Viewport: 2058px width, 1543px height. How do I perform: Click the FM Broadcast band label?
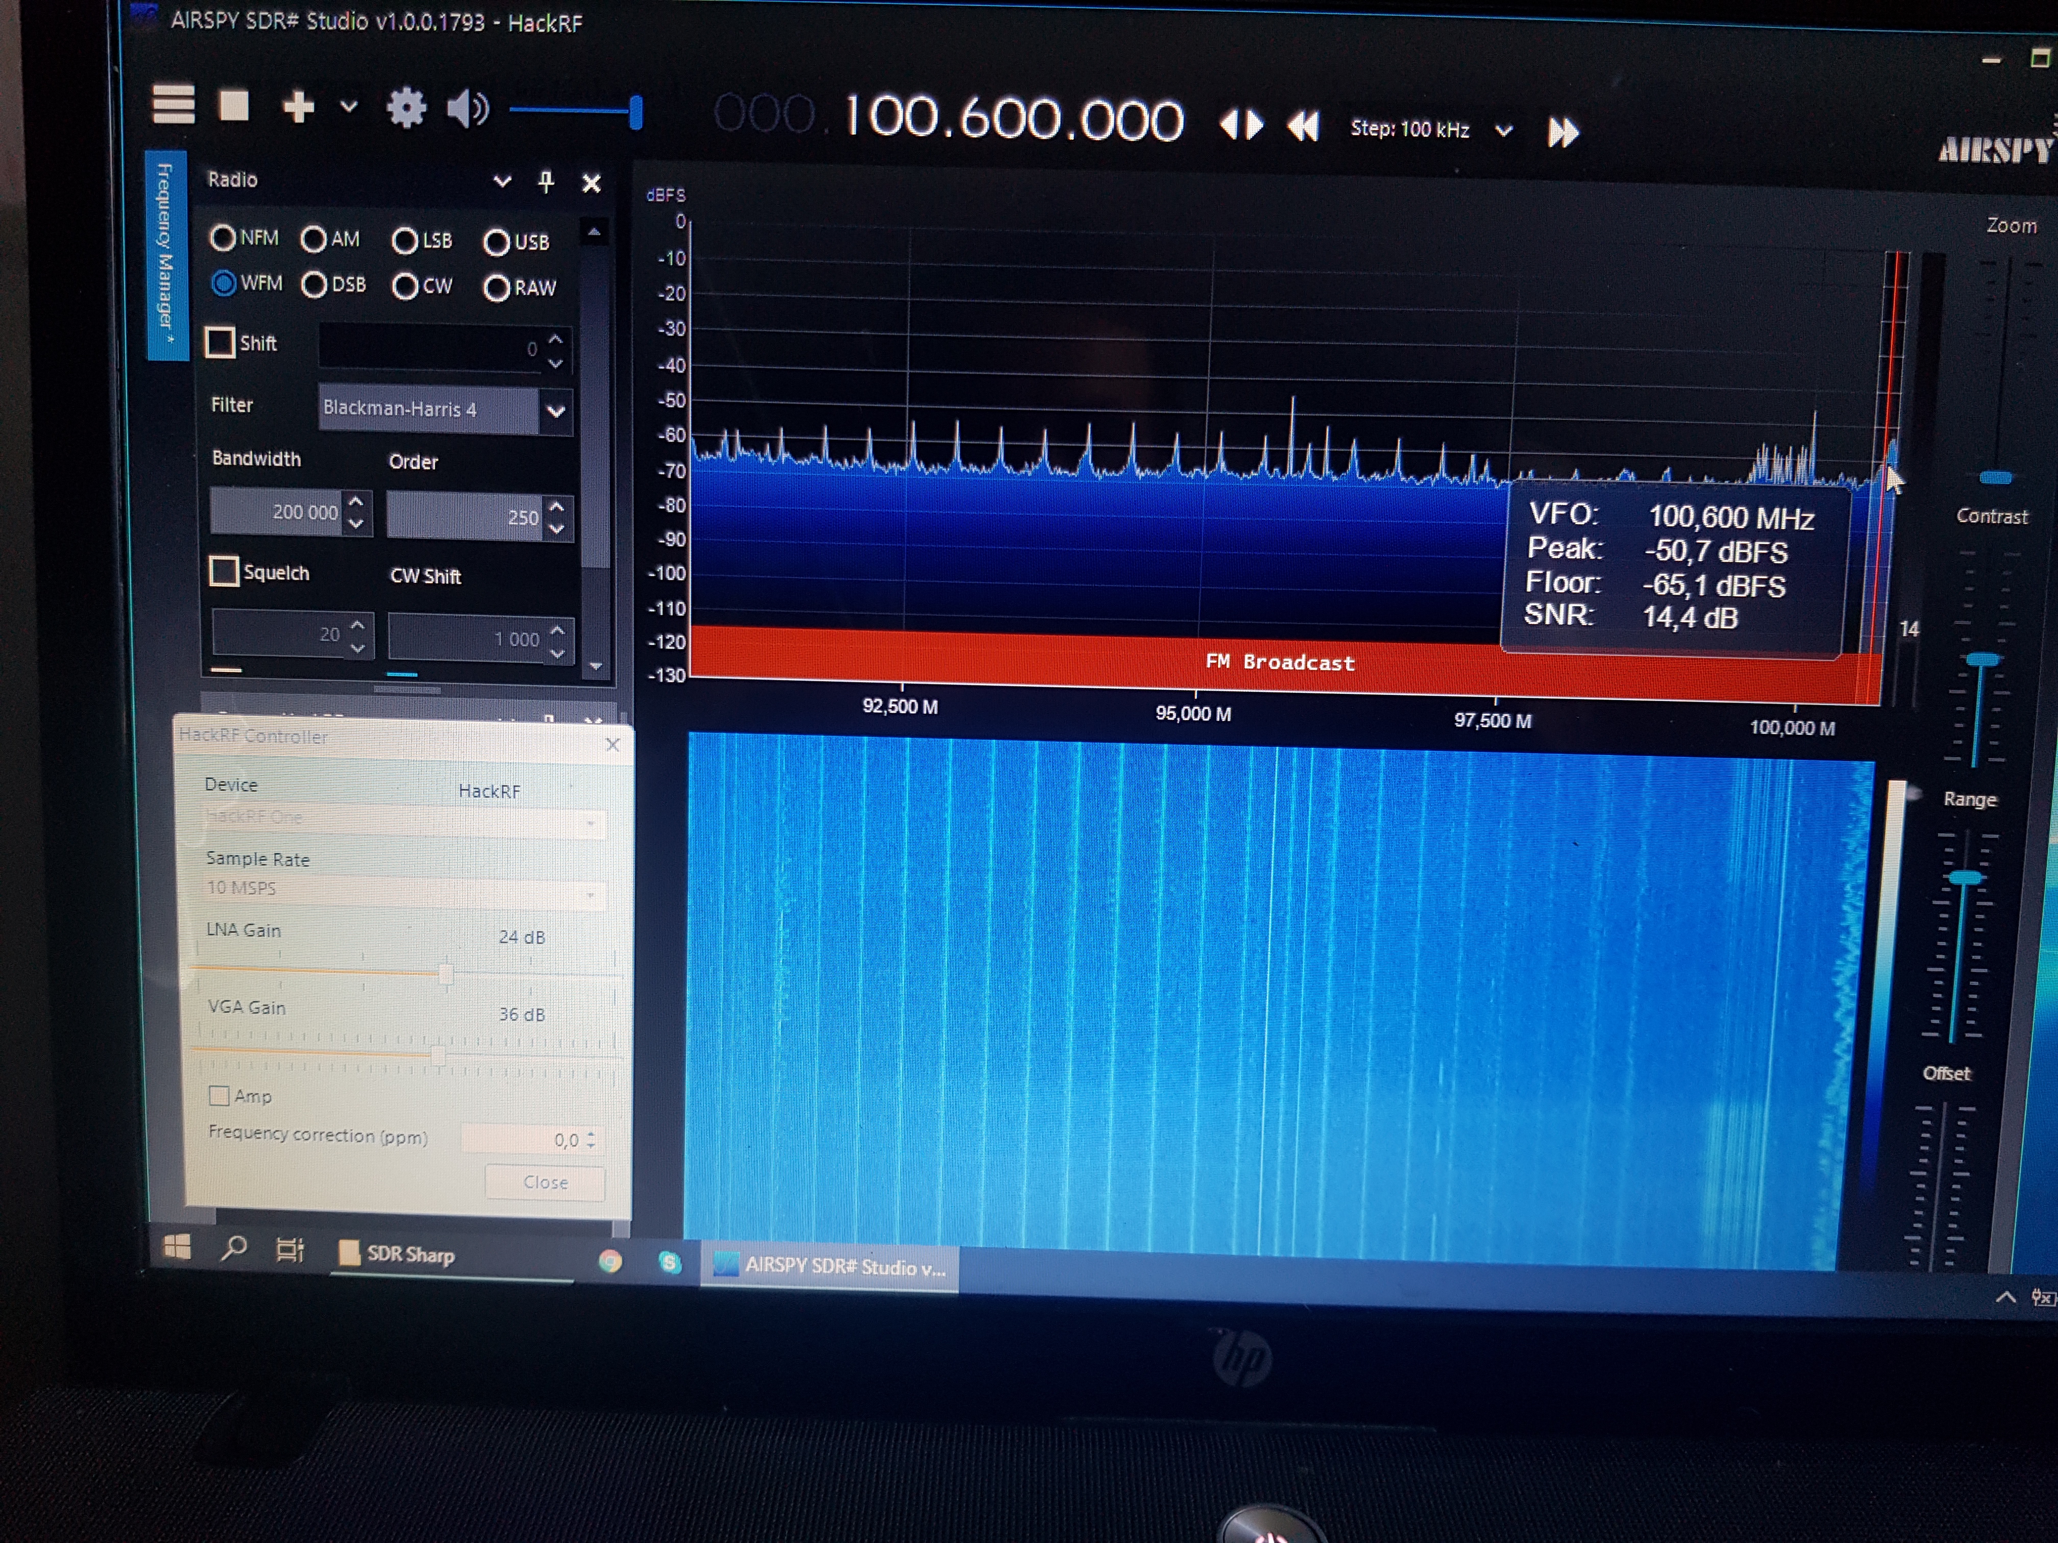tap(1279, 662)
